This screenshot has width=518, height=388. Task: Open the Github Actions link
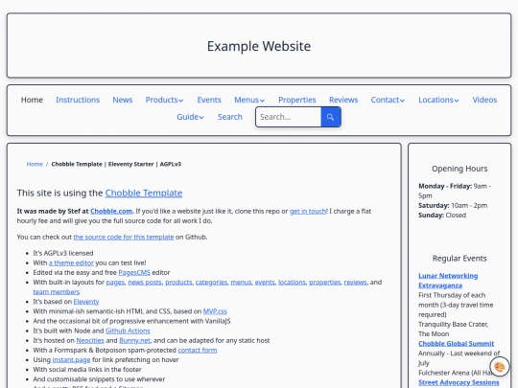click(x=128, y=331)
